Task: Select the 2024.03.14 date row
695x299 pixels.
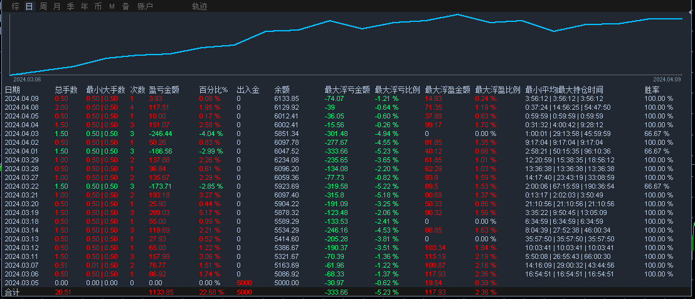Action: [22, 230]
